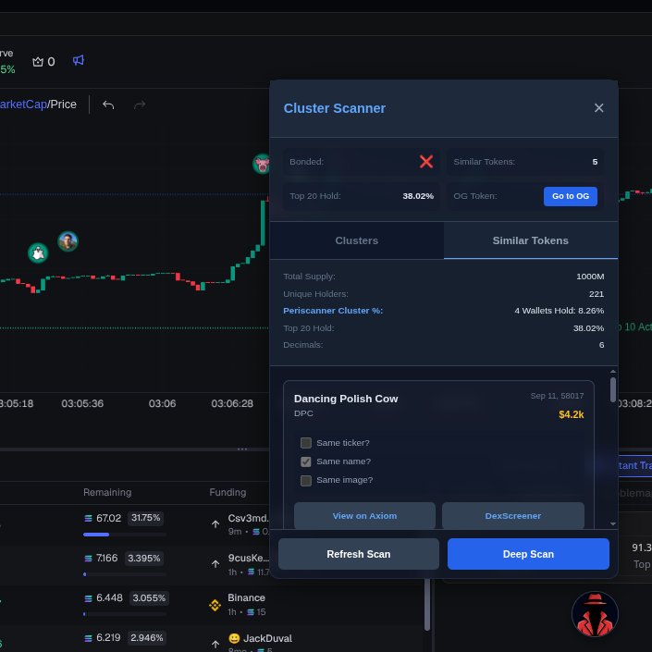The width and height of the screenshot is (652, 652).
Task: Click the red X bonded status icon
Action: pyautogui.click(x=425, y=162)
